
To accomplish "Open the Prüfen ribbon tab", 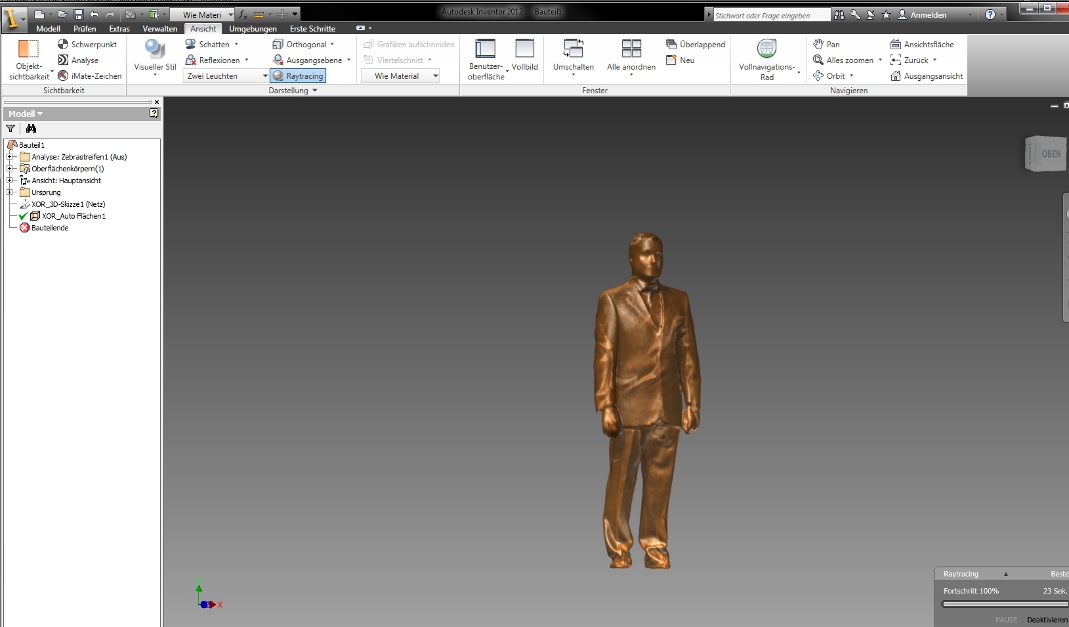I will click(x=85, y=29).
